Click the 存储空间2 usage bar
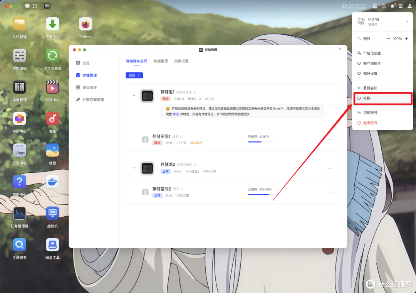Viewport: 416px width, 293px height. [261, 194]
